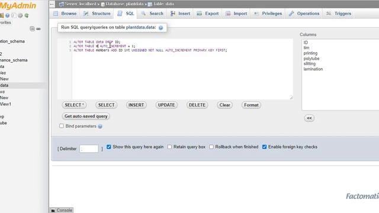Open help icon beside Bind parameters
The image size is (379, 213).
100,126
